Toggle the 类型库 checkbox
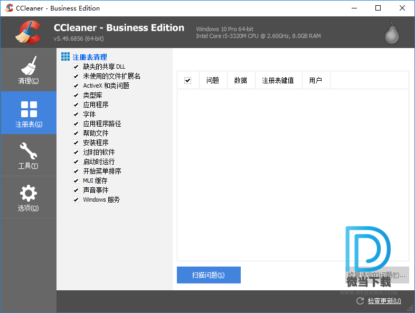The image size is (415, 313). point(76,95)
